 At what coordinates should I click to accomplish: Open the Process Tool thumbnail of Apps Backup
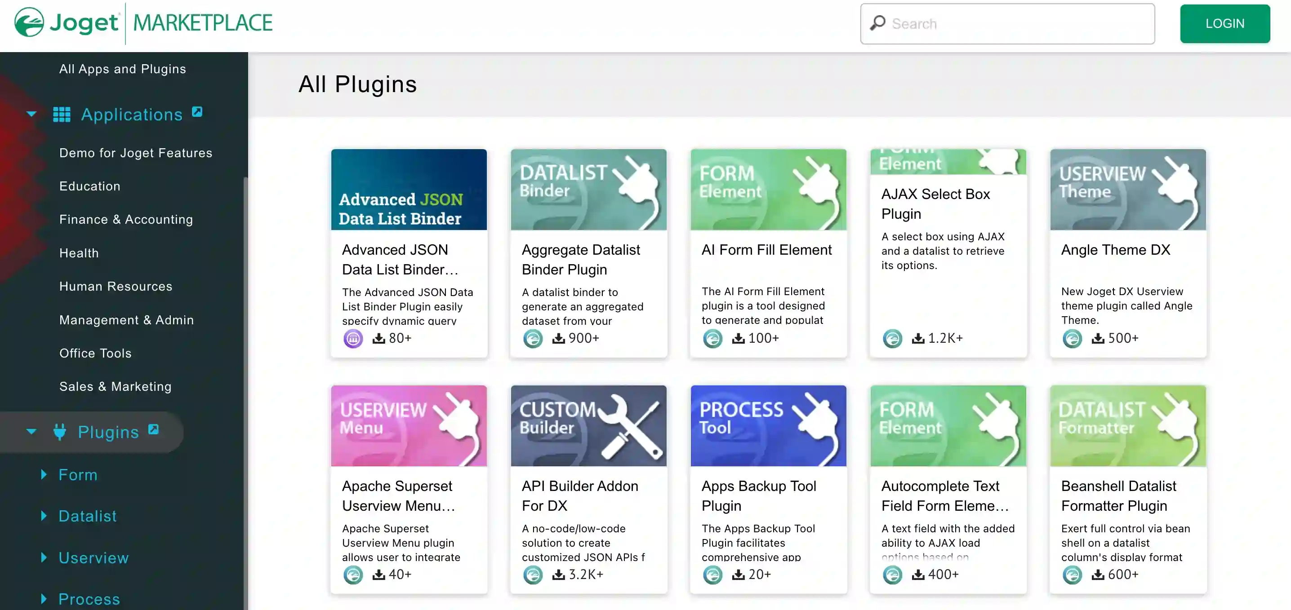pyautogui.click(x=768, y=426)
